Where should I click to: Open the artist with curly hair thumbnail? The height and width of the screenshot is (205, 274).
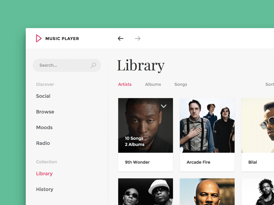(x=258, y=192)
